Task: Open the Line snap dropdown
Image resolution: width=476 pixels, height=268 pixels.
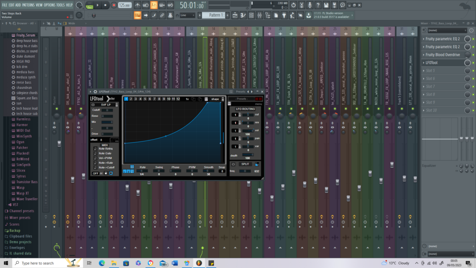Action: pyautogui.click(x=187, y=15)
